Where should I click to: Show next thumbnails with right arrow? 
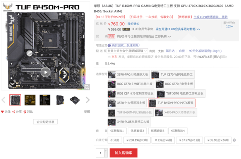[88, 100]
